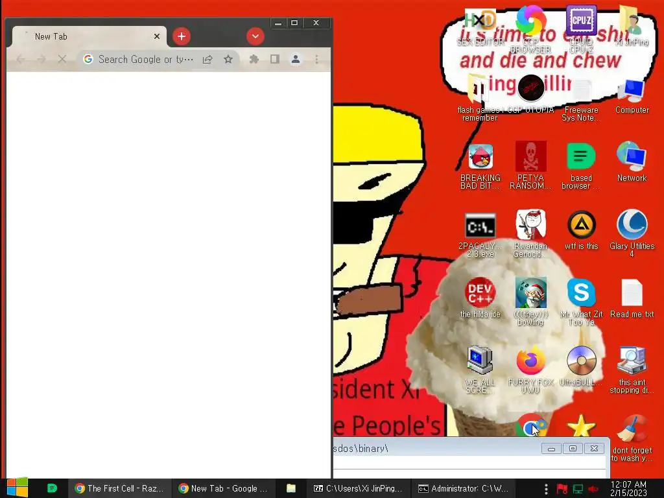Image resolution: width=664 pixels, height=498 pixels.
Task: Maximize the Chrome window
Action: pos(294,23)
